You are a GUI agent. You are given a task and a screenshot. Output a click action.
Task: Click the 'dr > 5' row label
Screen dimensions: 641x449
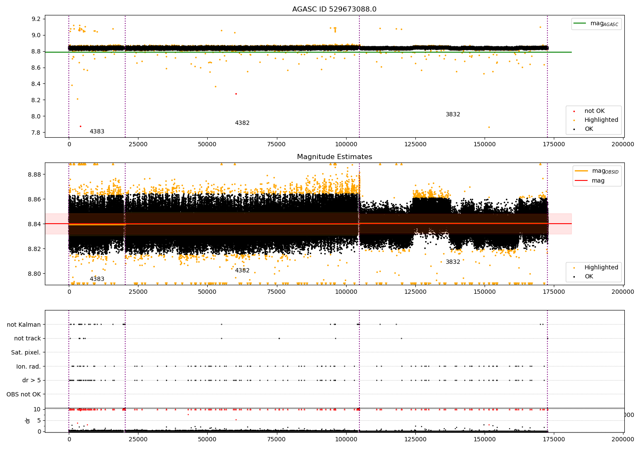pyautogui.click(x=32, y=381)
